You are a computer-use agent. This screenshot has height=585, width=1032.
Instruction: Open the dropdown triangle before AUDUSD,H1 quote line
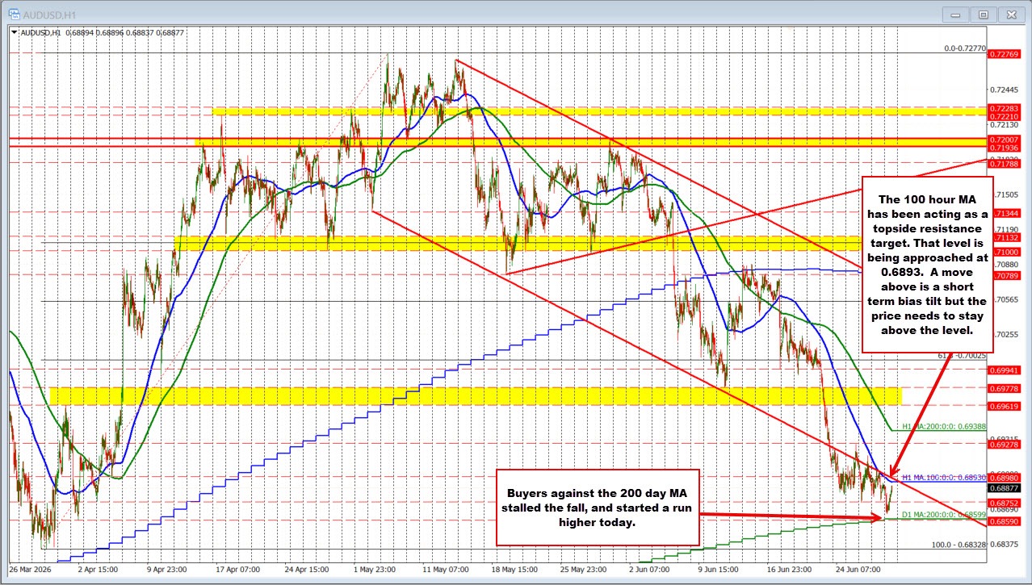[15, 33]
